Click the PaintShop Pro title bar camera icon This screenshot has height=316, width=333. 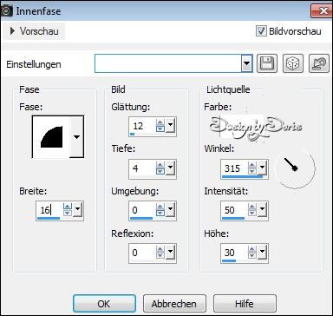pos(6,10)
